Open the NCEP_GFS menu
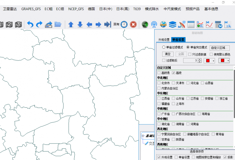Viewport: 235px width, 160px height. tap(76, 9)
